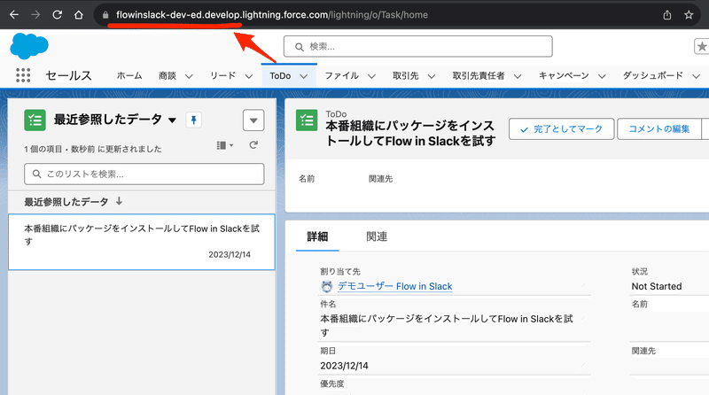Click the record title heading text
709x395 pixels.
410,134
